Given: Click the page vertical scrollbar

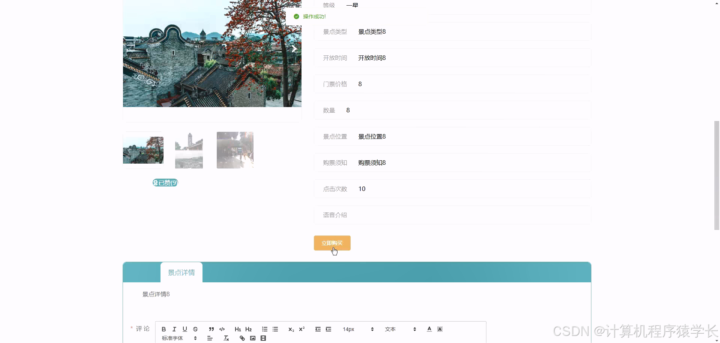Looking at the screenshot, I should [x=717, y=175].
